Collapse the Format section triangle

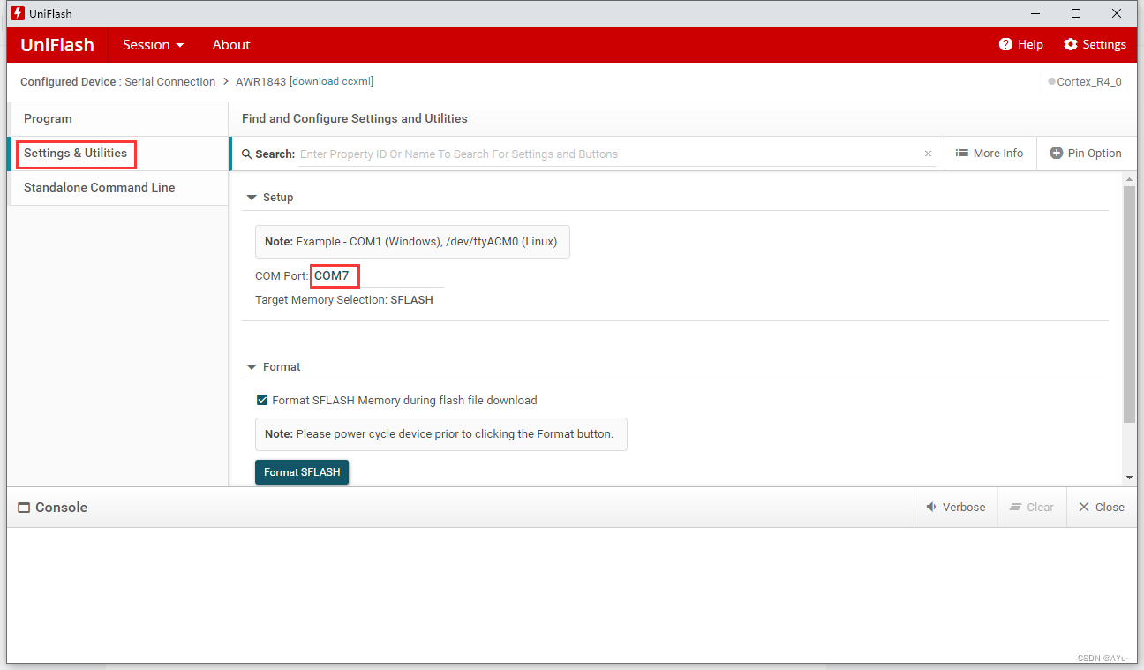(252, 367)
